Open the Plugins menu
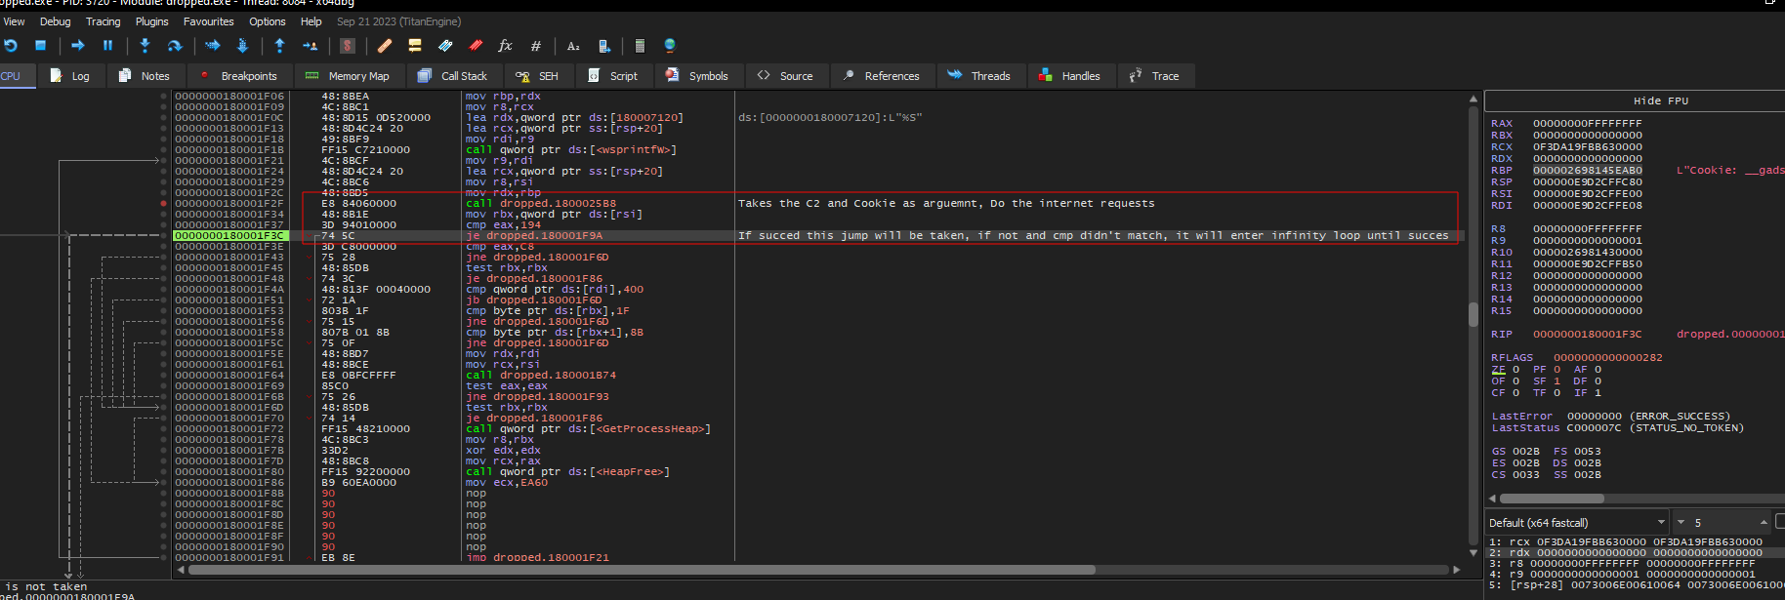Viewport: 1785px width, 600px height. coord(151,21)
